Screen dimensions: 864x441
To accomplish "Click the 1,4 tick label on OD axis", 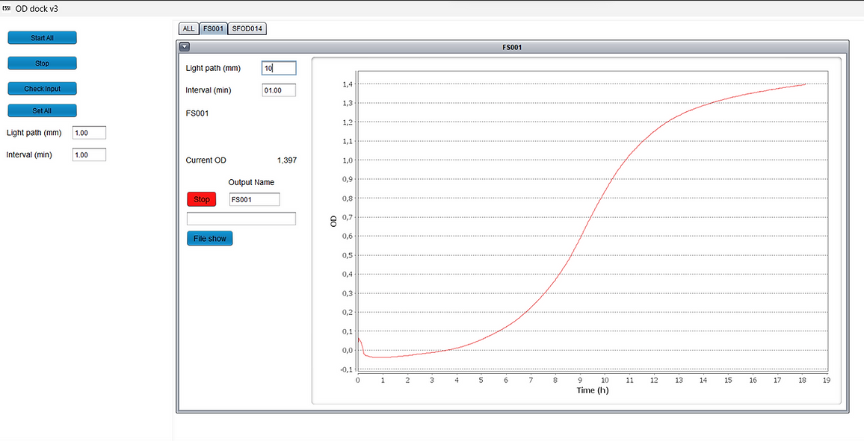I will coord(347,84).
